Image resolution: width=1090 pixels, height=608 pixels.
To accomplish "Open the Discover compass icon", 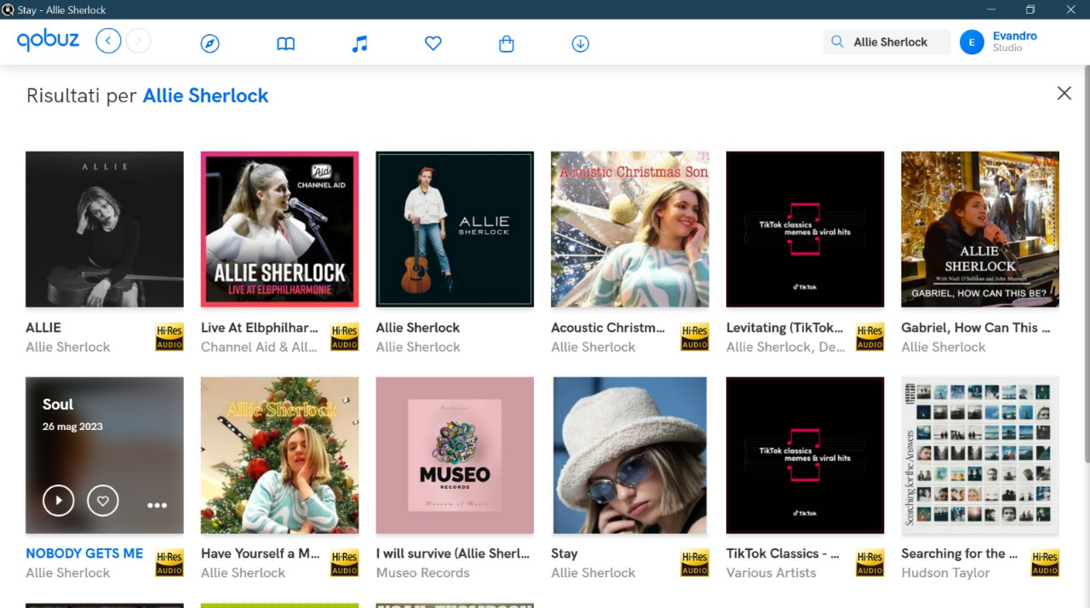I will tap(209, 43).
